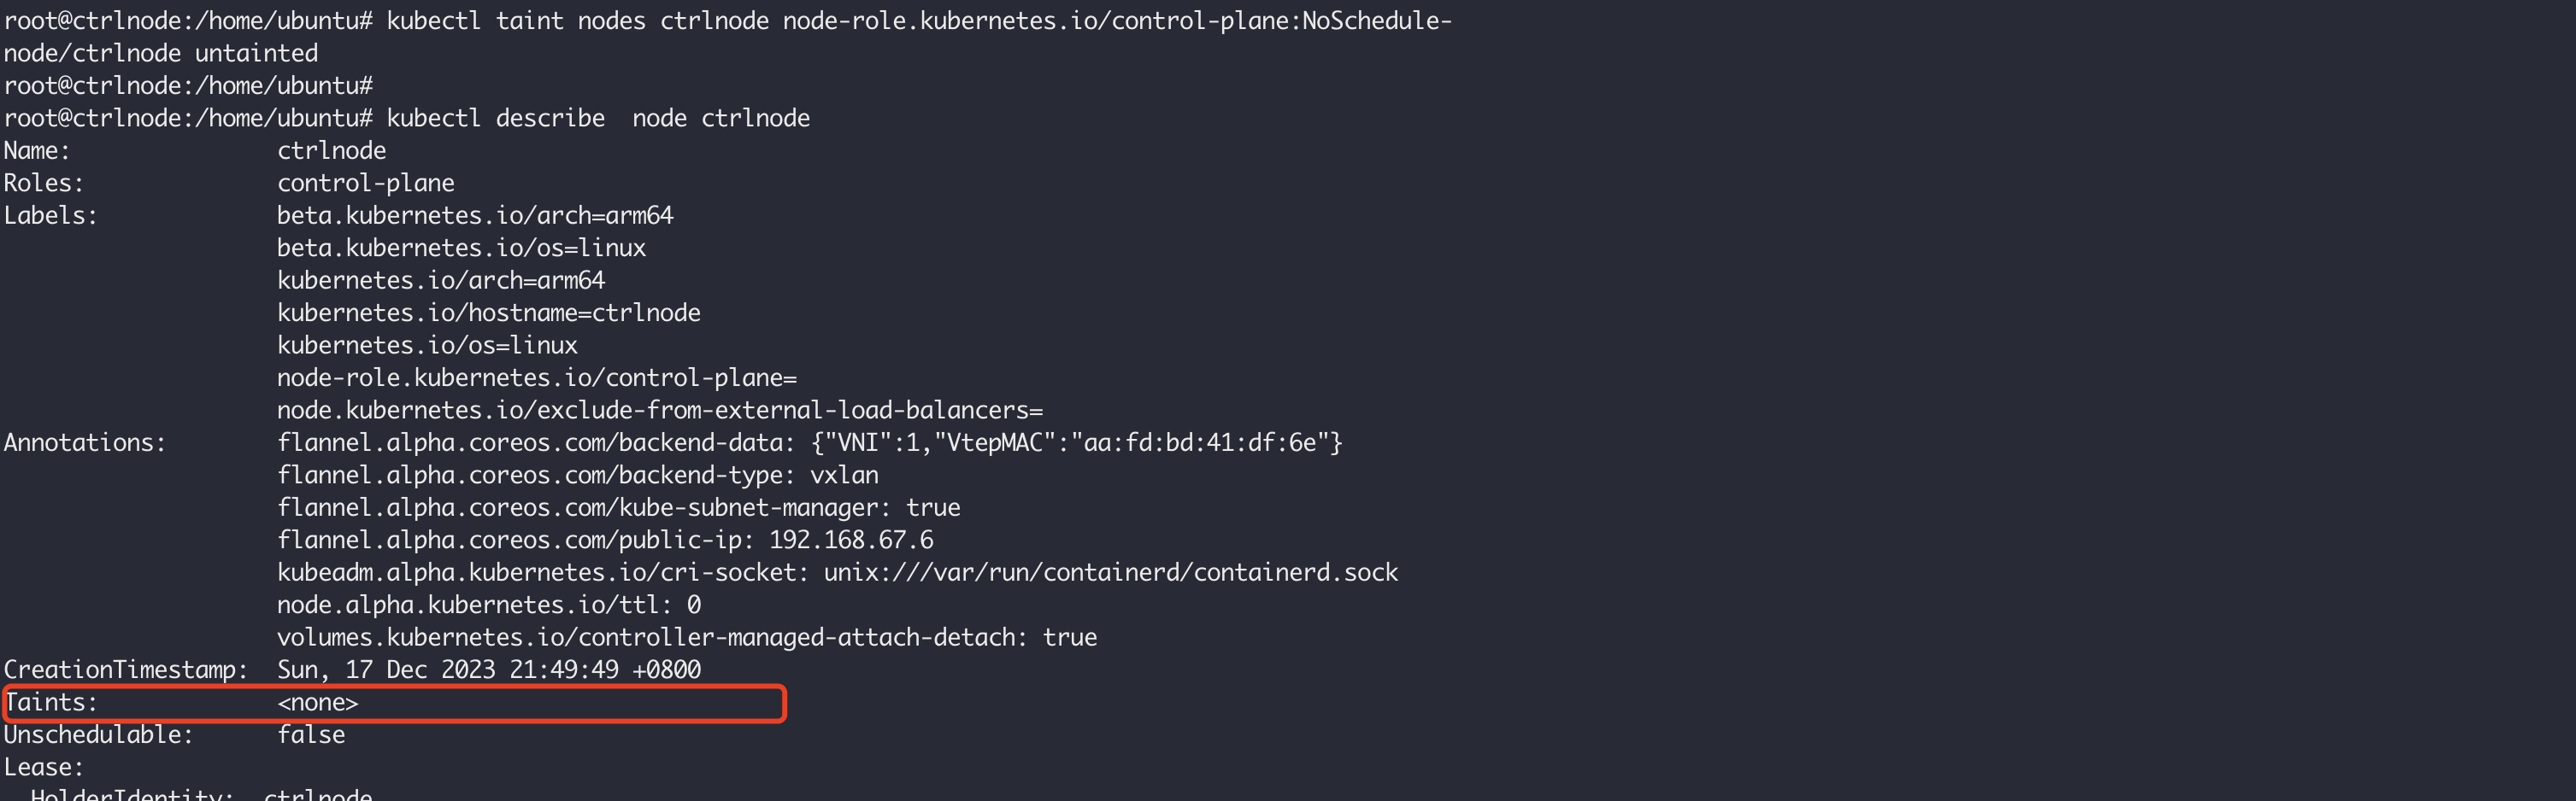This screenshot has height=801, width=2576.
Task: Click the empty shell prompt line
Action: (188, 86)
